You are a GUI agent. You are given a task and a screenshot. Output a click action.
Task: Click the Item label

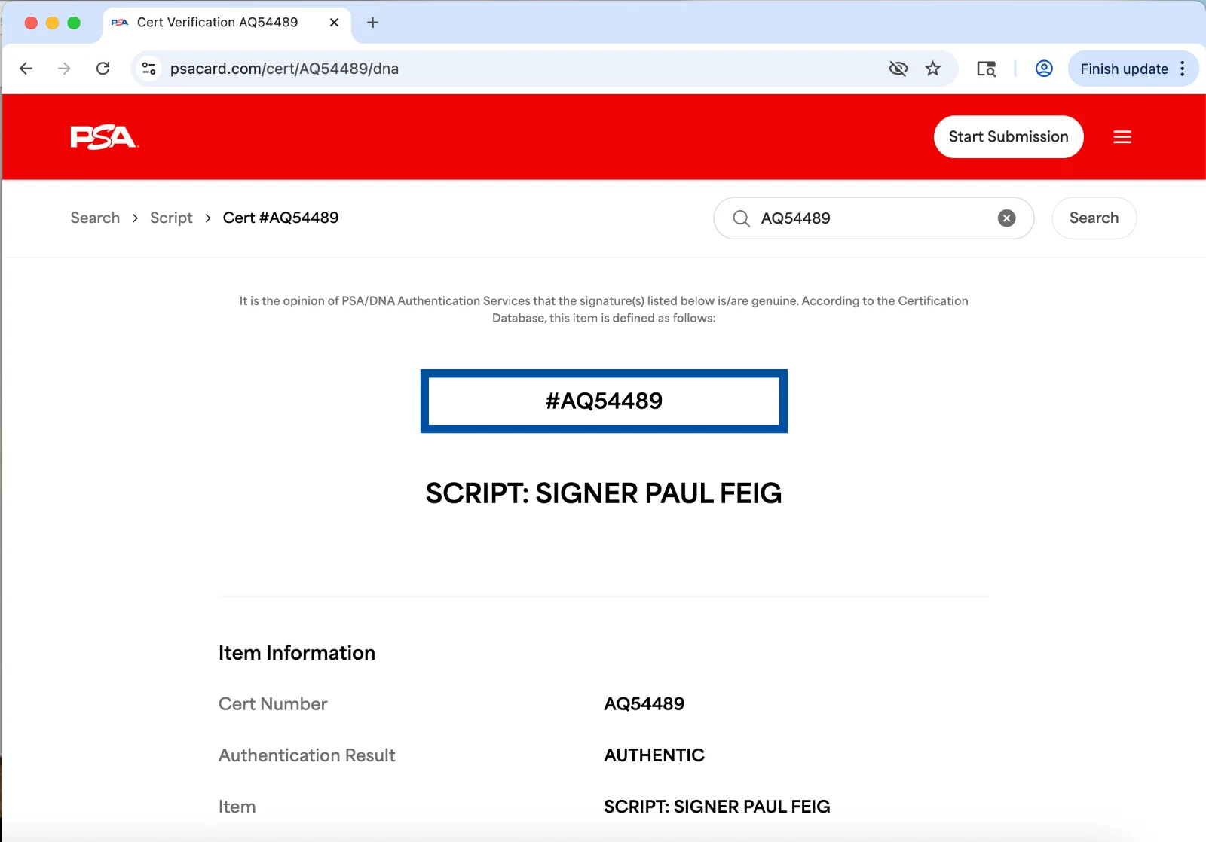click(x=237, y=807)
